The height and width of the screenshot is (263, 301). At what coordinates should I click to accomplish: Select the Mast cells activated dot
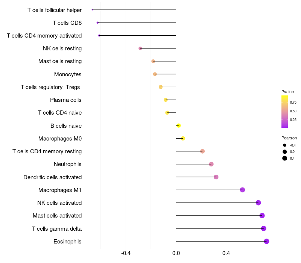point(262,216)
